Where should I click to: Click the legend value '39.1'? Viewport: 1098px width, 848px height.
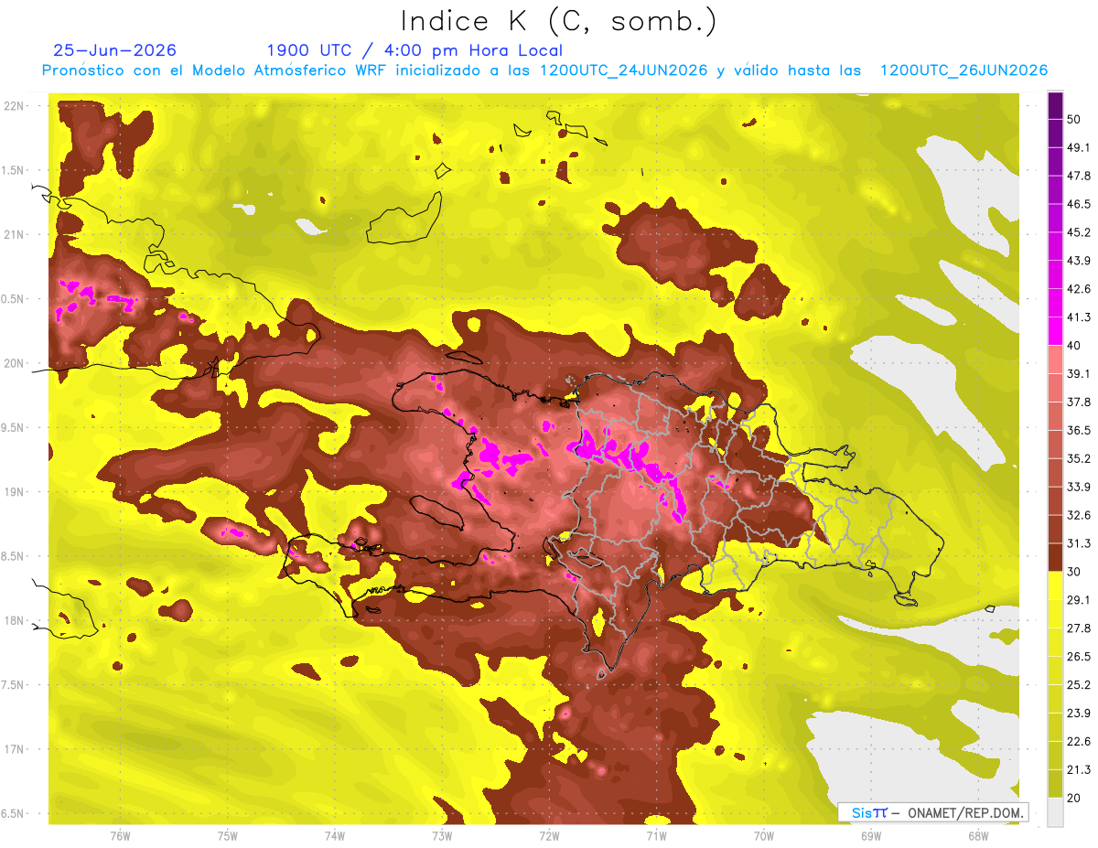pos(1078,374)
